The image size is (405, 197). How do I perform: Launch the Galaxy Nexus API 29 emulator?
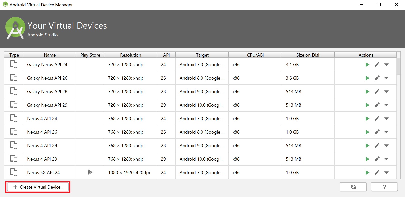tap(367, 105)
